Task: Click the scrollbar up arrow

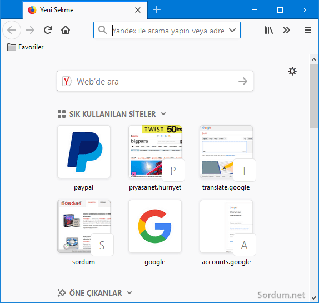Action: 313,59
